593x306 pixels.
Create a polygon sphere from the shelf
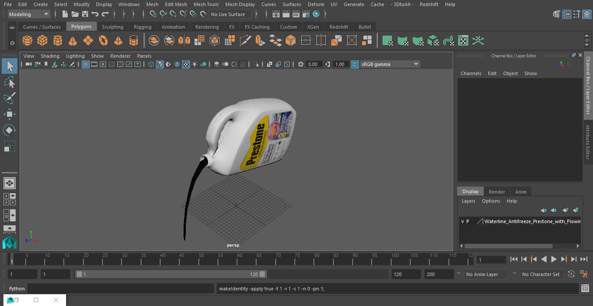tap(27, 41)
